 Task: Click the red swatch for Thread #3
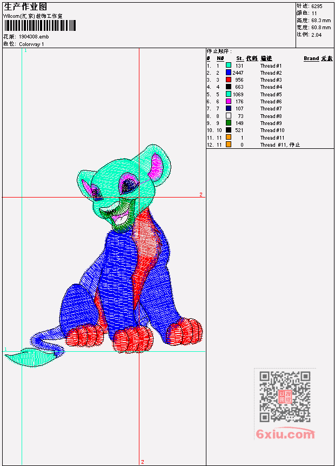click(x=229, y=80)
